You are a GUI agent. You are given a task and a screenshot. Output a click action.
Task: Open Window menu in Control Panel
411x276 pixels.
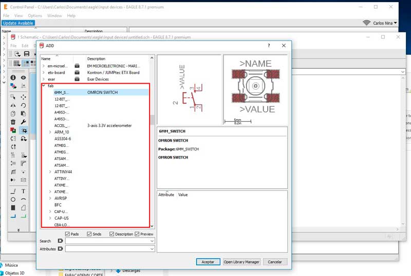coord(54,16)
